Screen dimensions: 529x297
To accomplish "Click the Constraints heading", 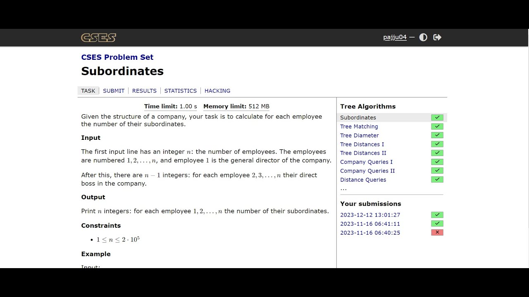I will tap(101, 226).
